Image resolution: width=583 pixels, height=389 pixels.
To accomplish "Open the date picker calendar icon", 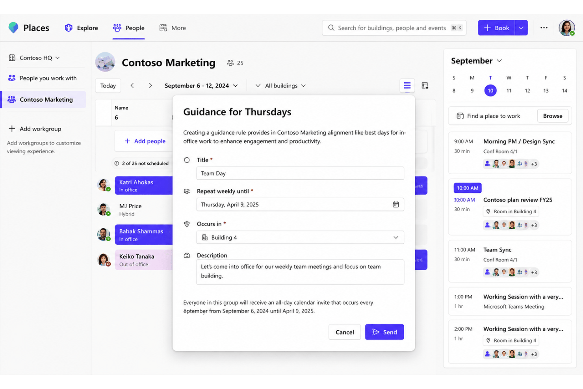I will (x=396, y=205).
